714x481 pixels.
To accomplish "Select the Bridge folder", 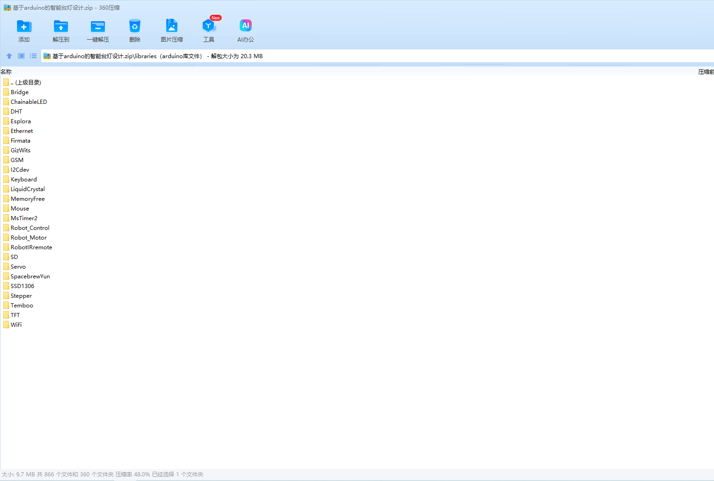I will [19, 92].
